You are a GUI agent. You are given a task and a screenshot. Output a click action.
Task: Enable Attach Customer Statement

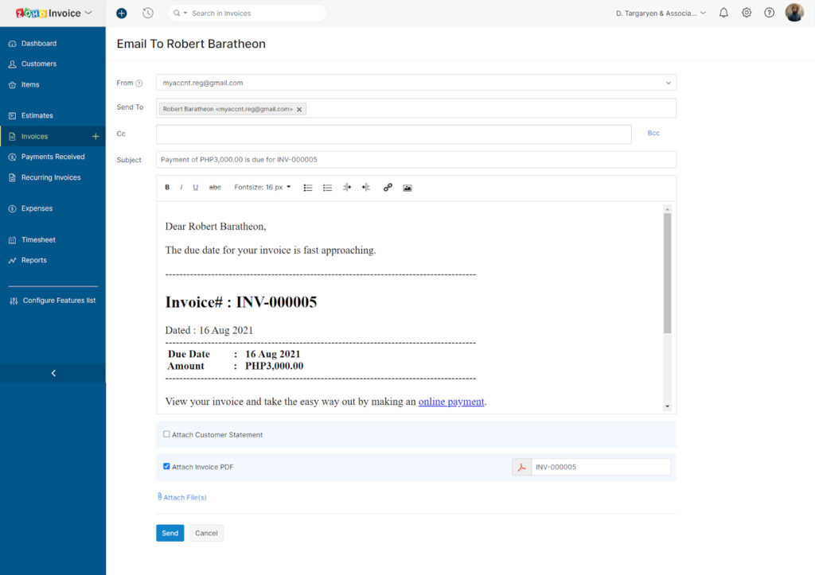[x=166, y=433]
